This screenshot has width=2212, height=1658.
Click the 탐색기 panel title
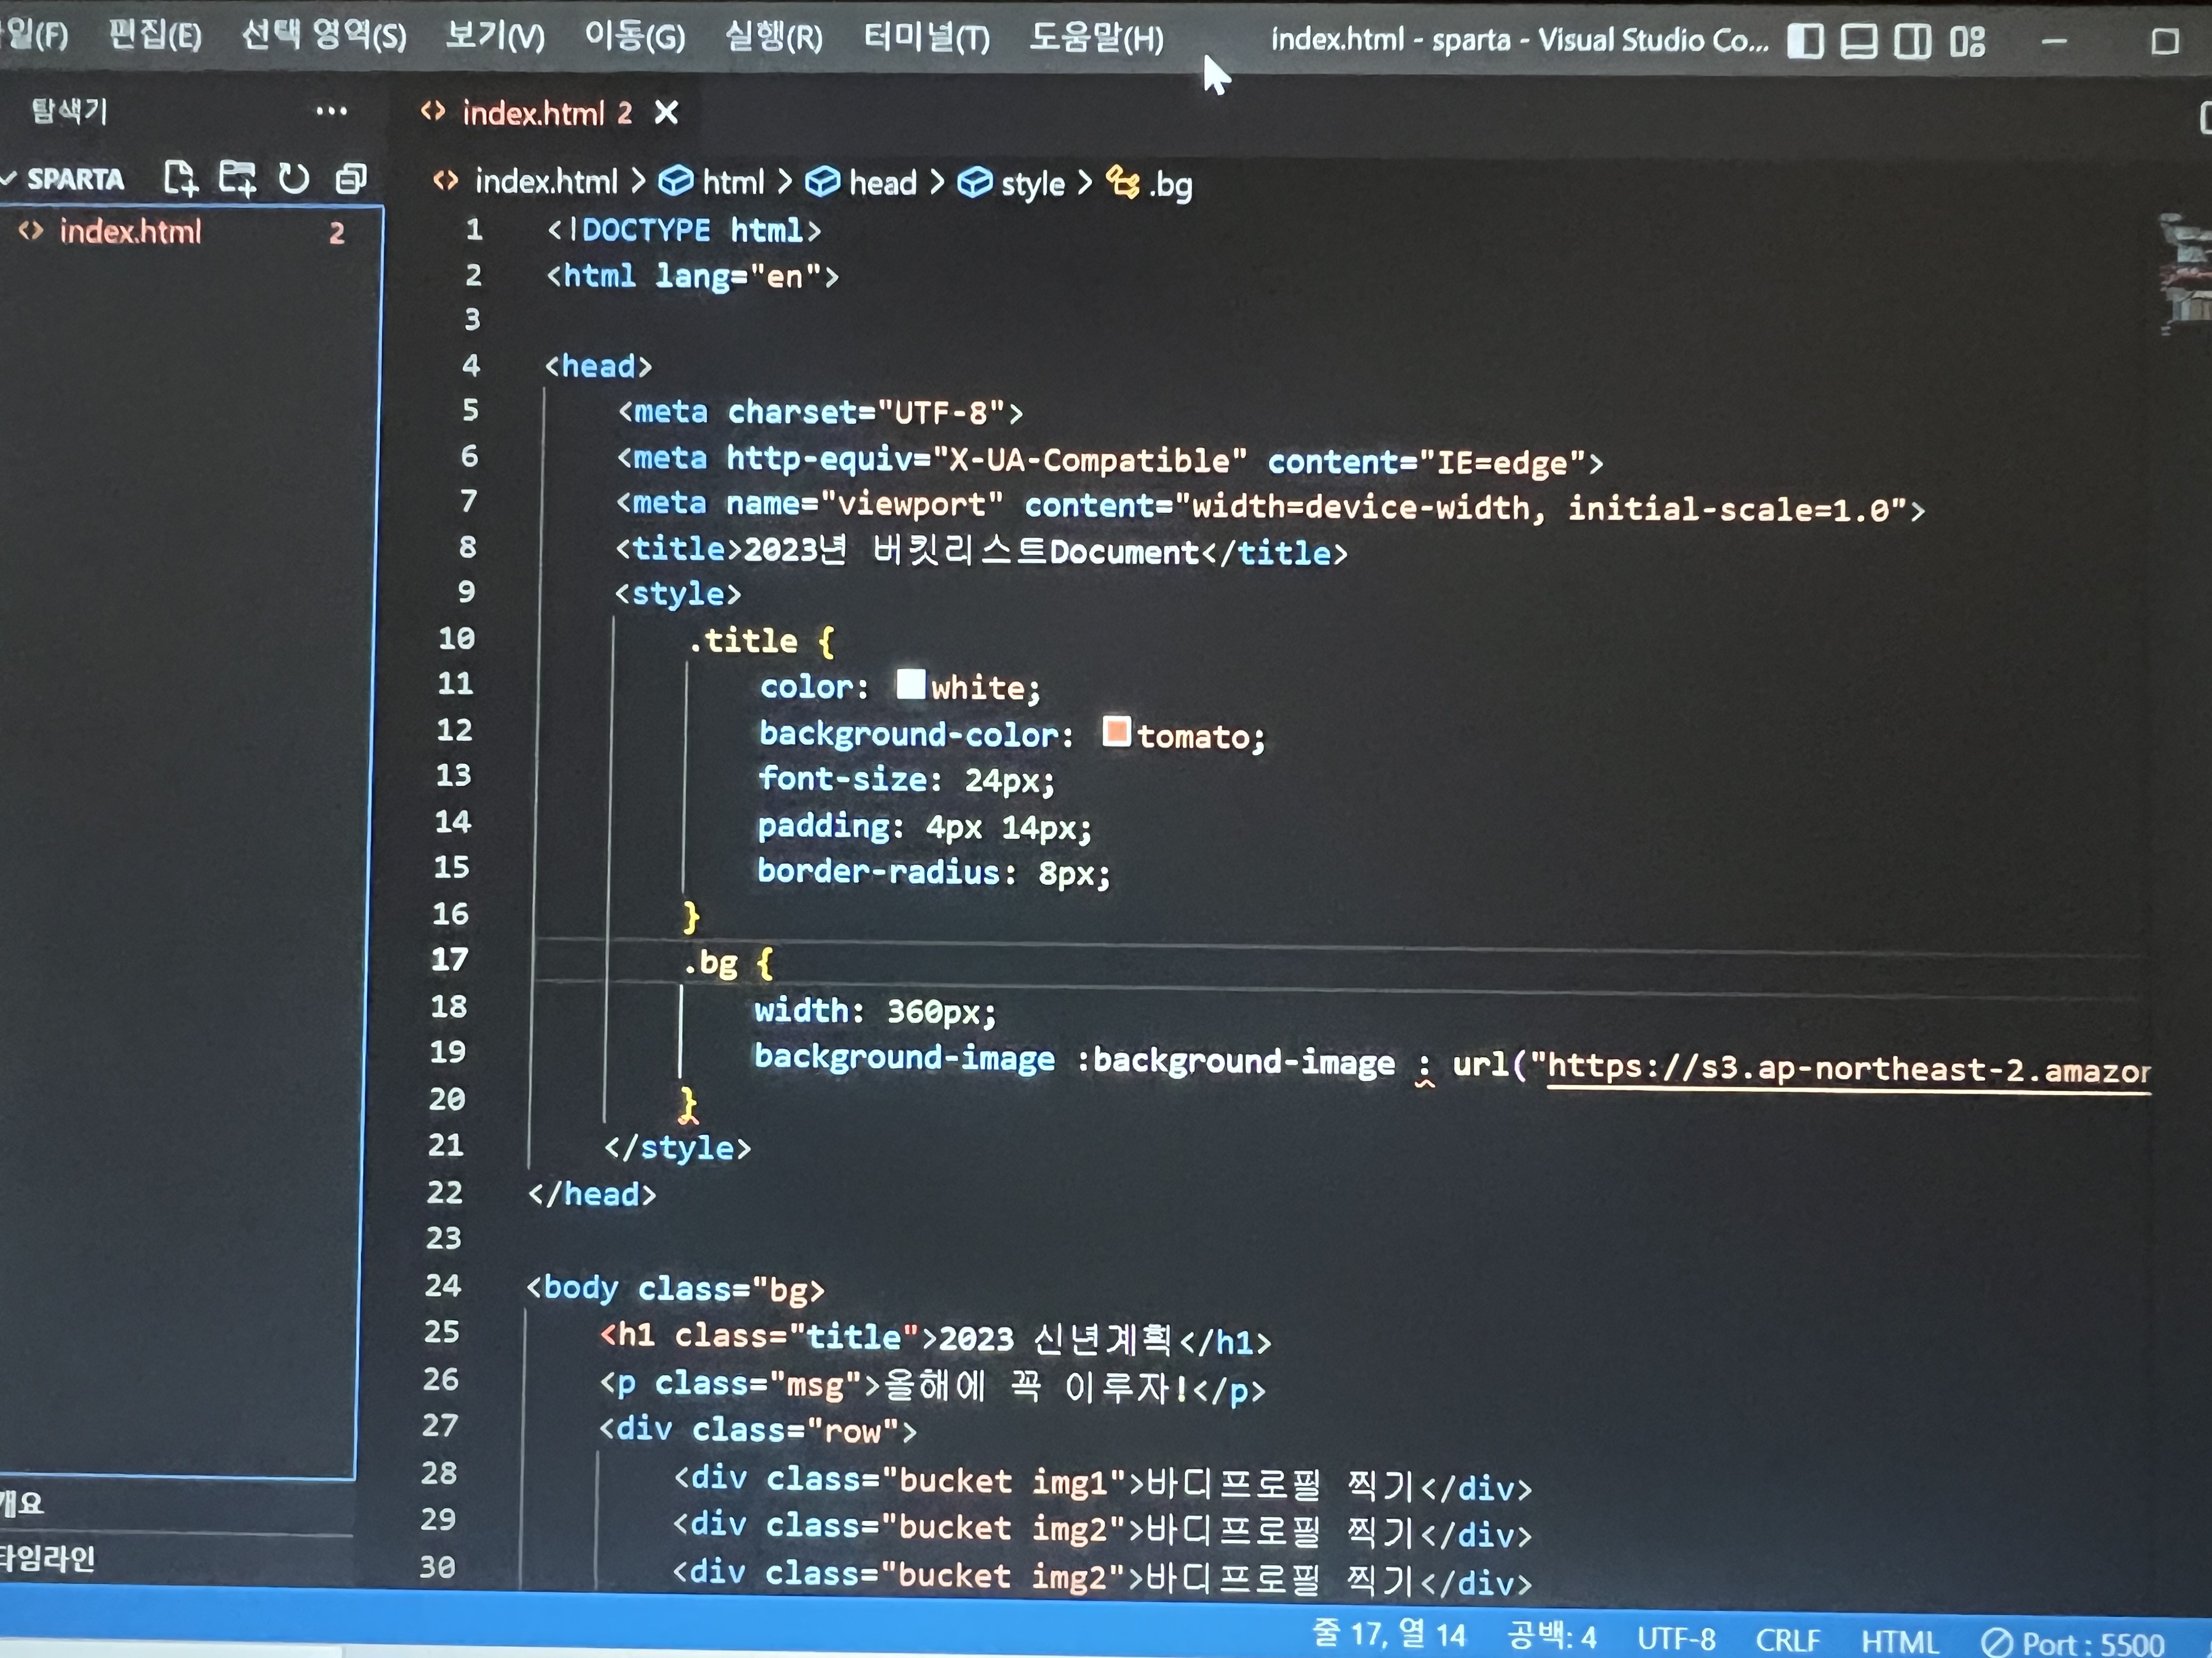click(69, 110)
